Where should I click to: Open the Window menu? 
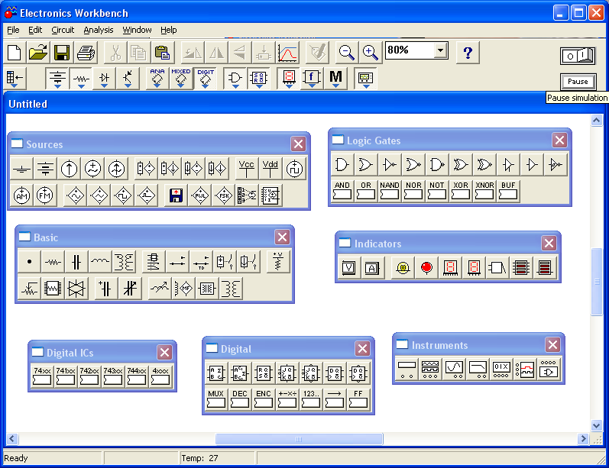coord(137,30)
